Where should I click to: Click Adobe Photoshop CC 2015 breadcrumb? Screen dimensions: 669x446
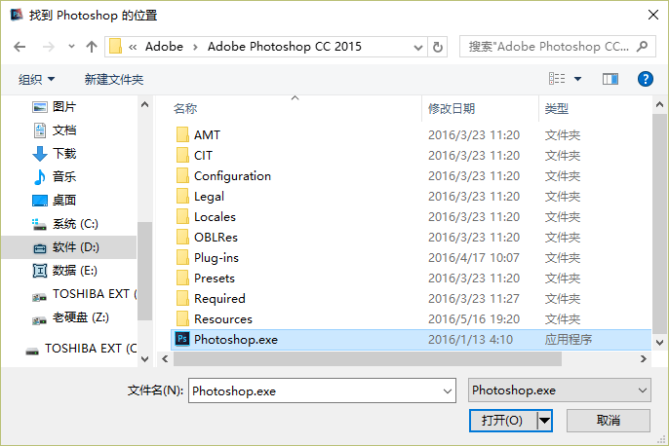(x=285, y=47)
